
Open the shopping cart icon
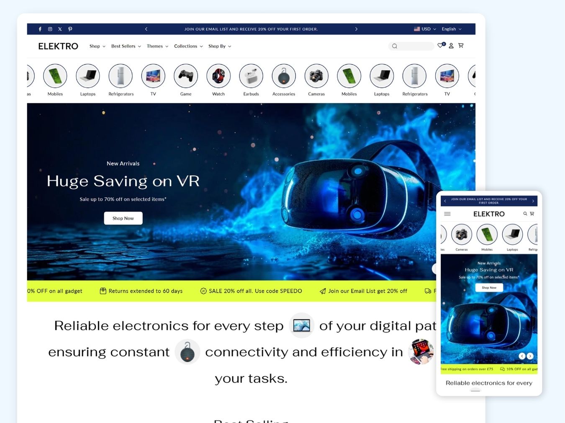coord(461,46)
